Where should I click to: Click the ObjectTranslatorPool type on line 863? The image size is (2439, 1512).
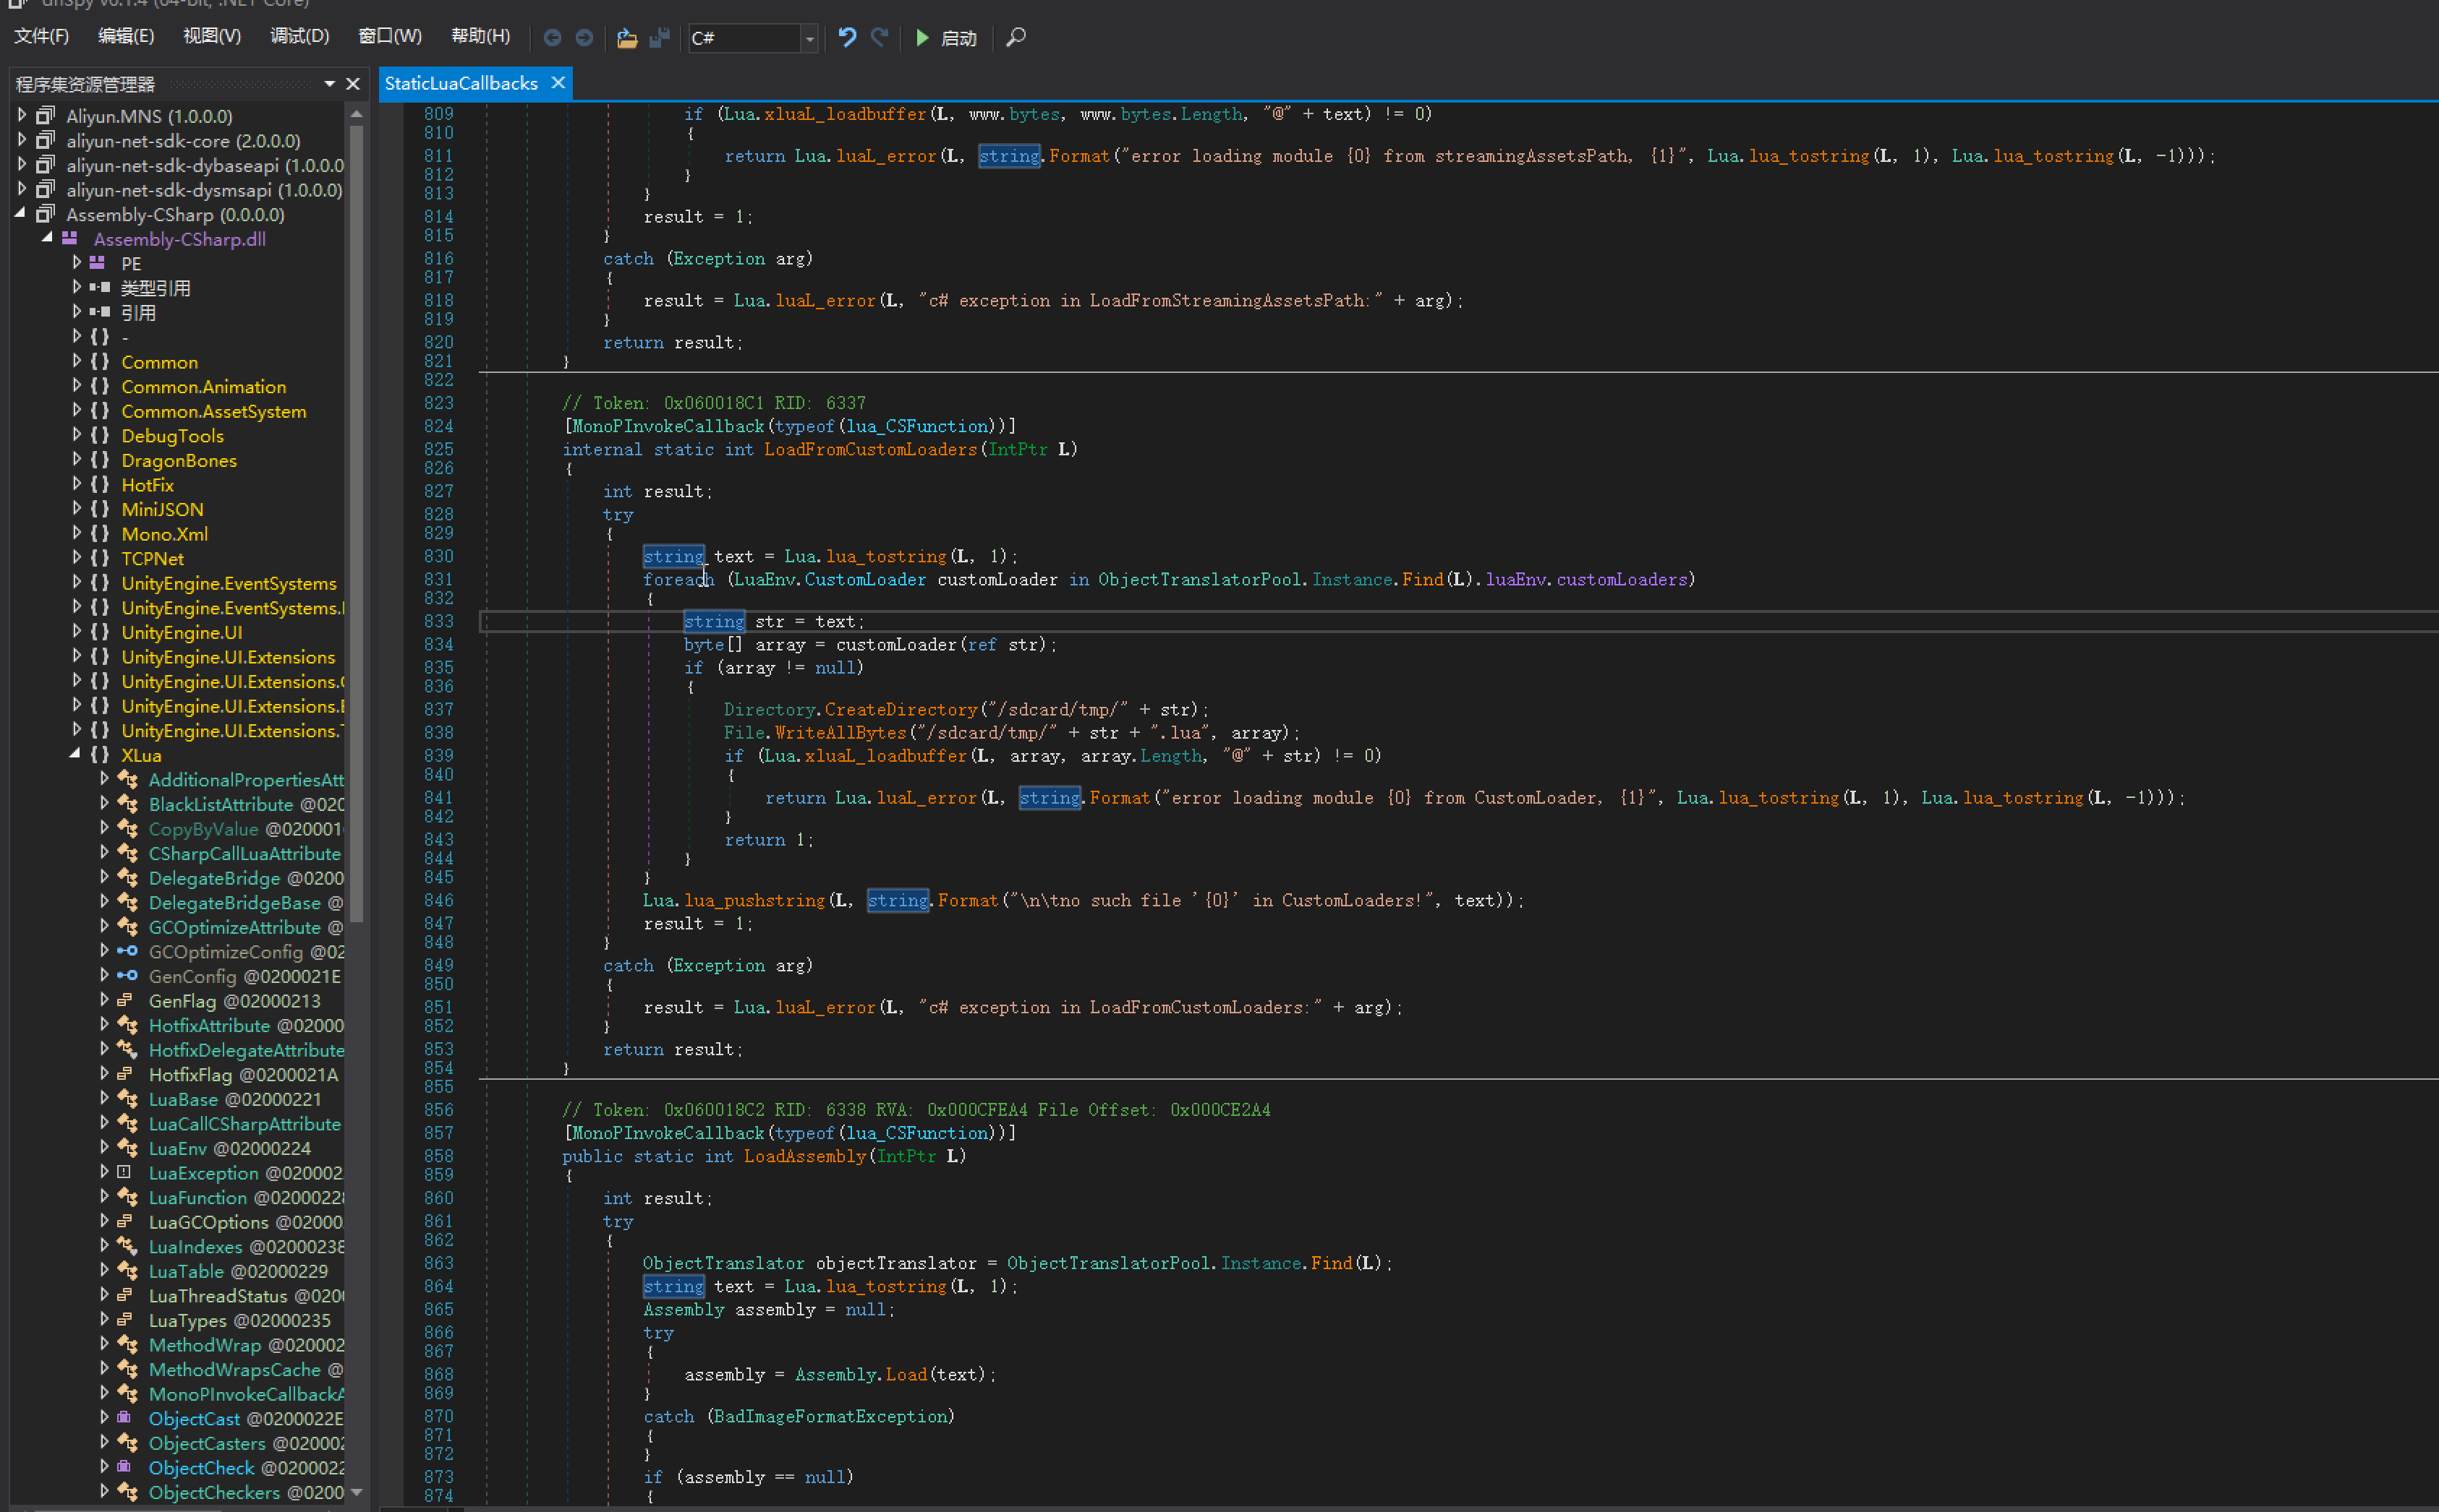(x=1108, y=1263)
